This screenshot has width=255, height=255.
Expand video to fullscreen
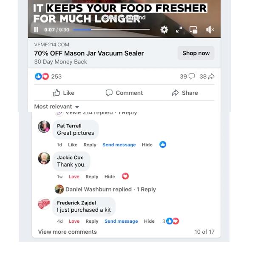[x=179, y=30]
